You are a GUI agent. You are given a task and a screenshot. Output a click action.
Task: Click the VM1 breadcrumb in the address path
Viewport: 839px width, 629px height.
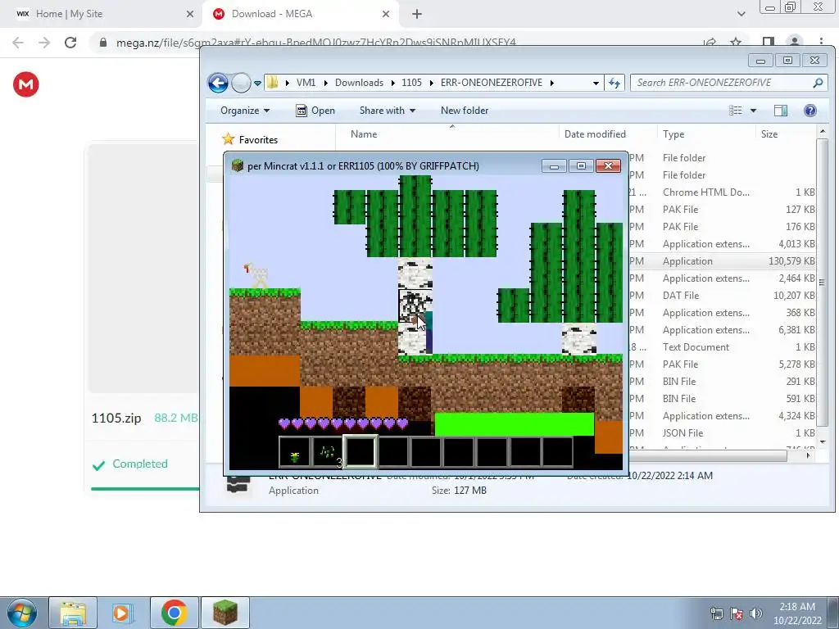coord(306,83)
